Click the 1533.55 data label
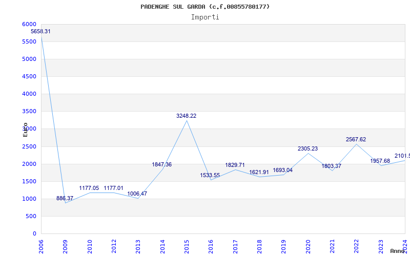This screenshot has width=410, height=256. [210, 175]
